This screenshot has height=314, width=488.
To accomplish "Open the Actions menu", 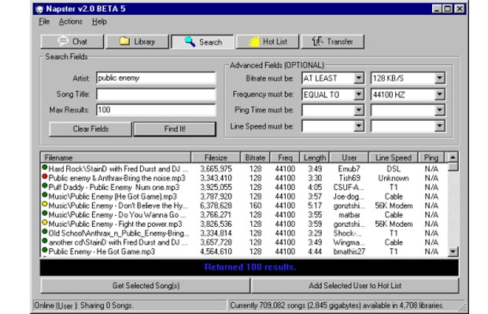I will coord(71,22).
